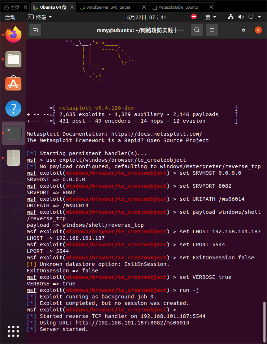Click 'payload => windows/shell/reverse_tcp' line
This screenshot has width=267, height=344.
[x=85, y=225]
